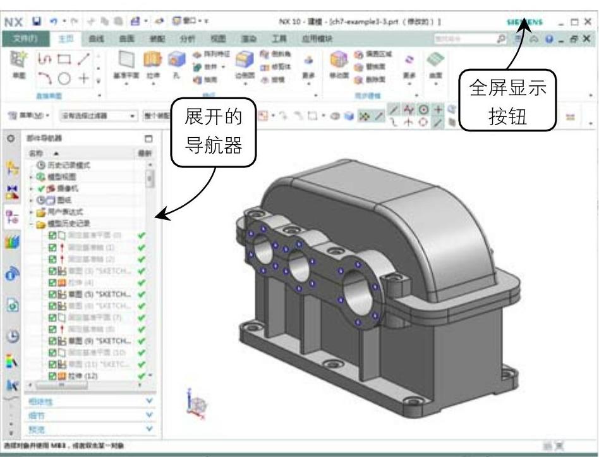Click the Save icon in the title bar
The image size is (599, 457).
(36, 21)
